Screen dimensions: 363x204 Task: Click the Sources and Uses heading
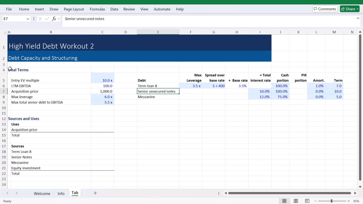coord(24,119)
